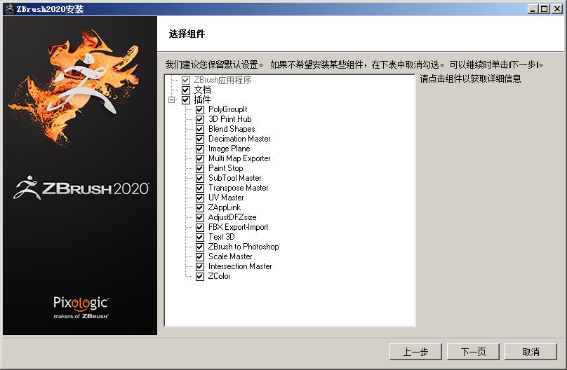Select the ZColor label
567x370 pixels.
(219, 276)
